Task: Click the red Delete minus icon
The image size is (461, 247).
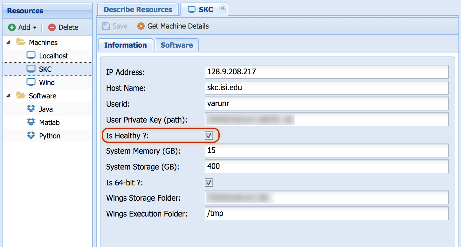Action: click(52, 28)
